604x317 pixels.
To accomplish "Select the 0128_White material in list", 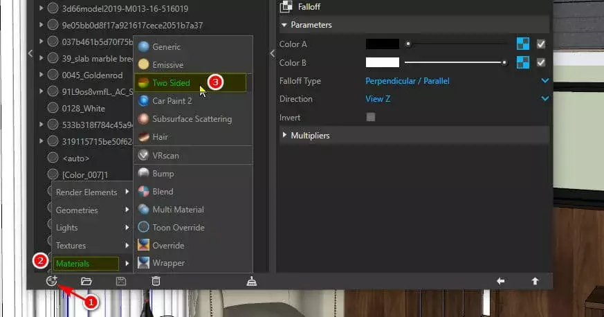I will coord(83,107).
